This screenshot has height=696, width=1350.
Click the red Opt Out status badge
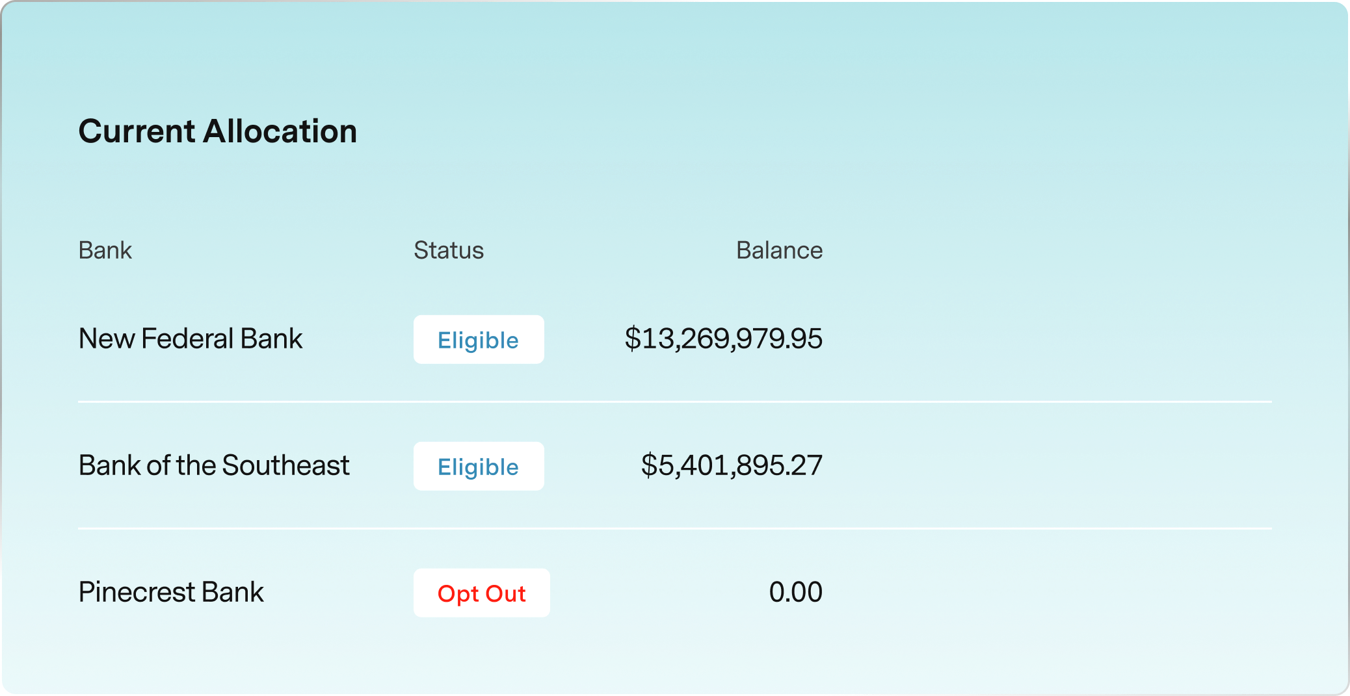pyautogui.click(x=481, y=593)
